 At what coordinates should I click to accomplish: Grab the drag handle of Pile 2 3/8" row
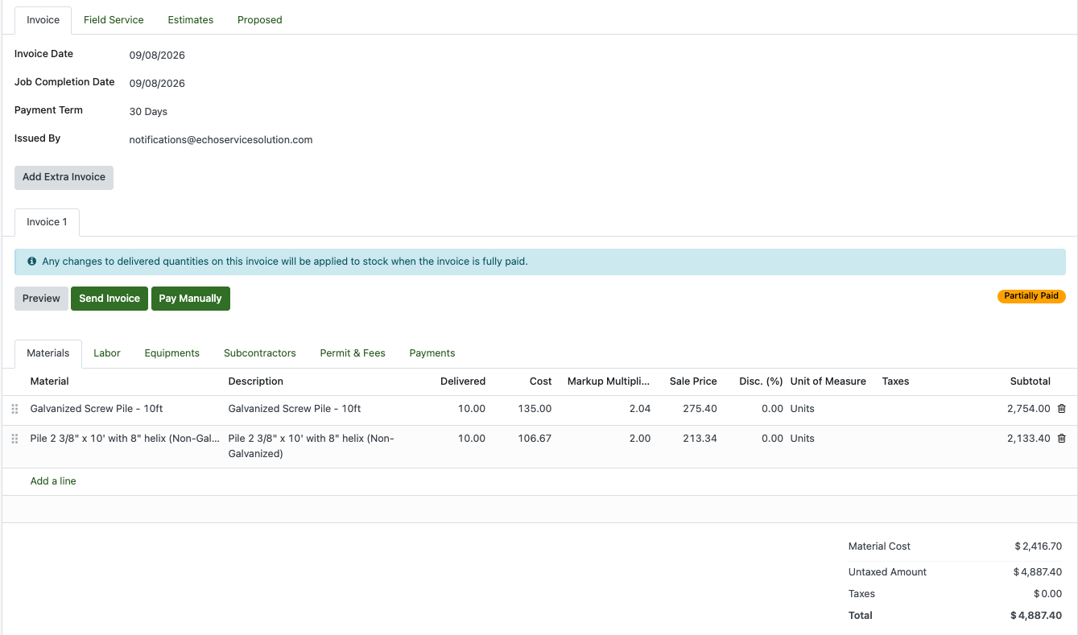(x=14, y=439)
